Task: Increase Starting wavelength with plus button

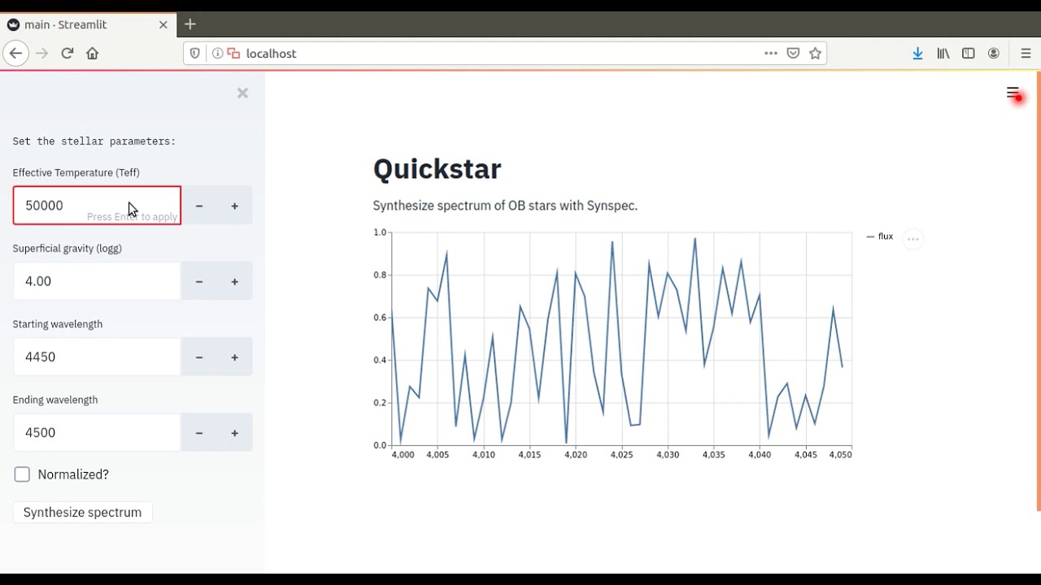Action: pyautogui.click(x=235, y=357)
